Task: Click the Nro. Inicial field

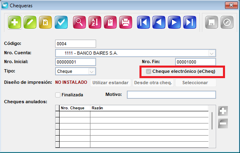Action: (76, 62)
